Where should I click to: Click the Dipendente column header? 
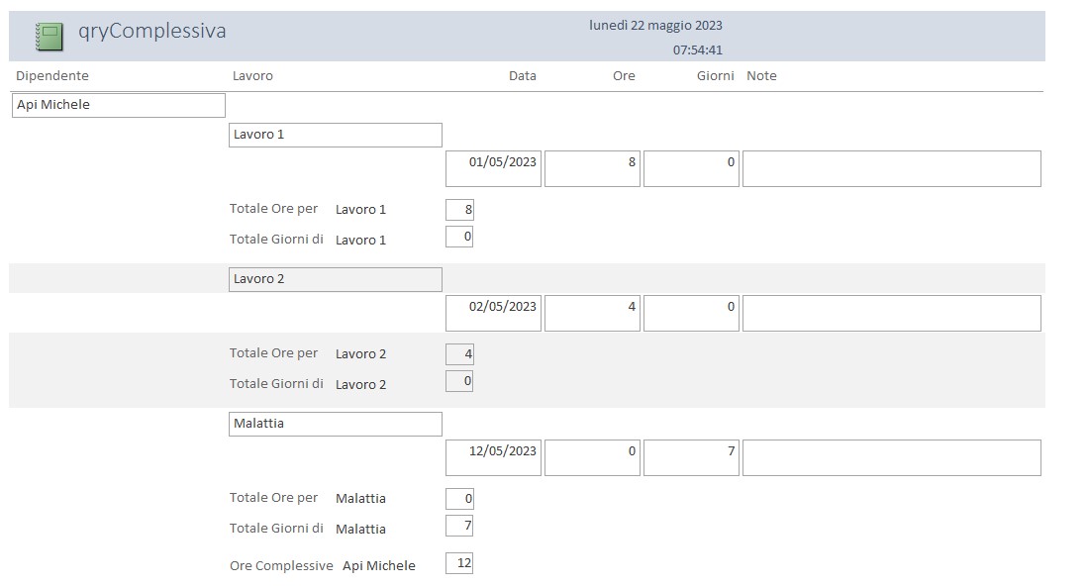pyautogui.click(x=52, y=76)
